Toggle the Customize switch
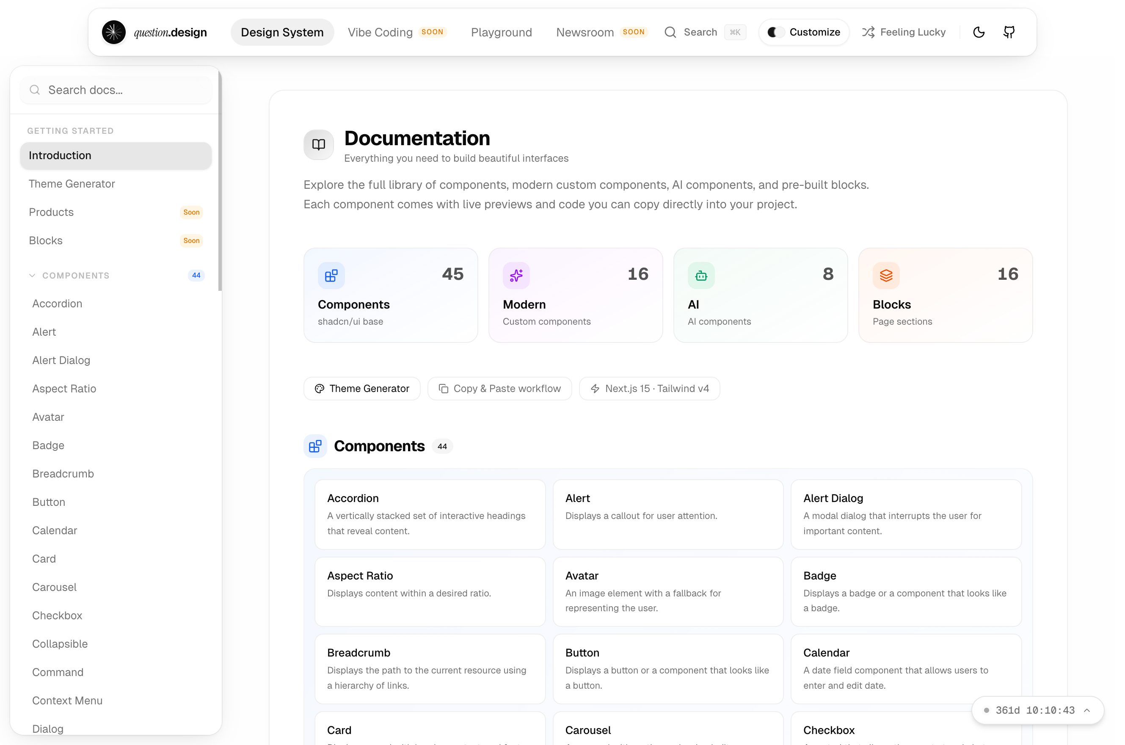 coord(775,32)
